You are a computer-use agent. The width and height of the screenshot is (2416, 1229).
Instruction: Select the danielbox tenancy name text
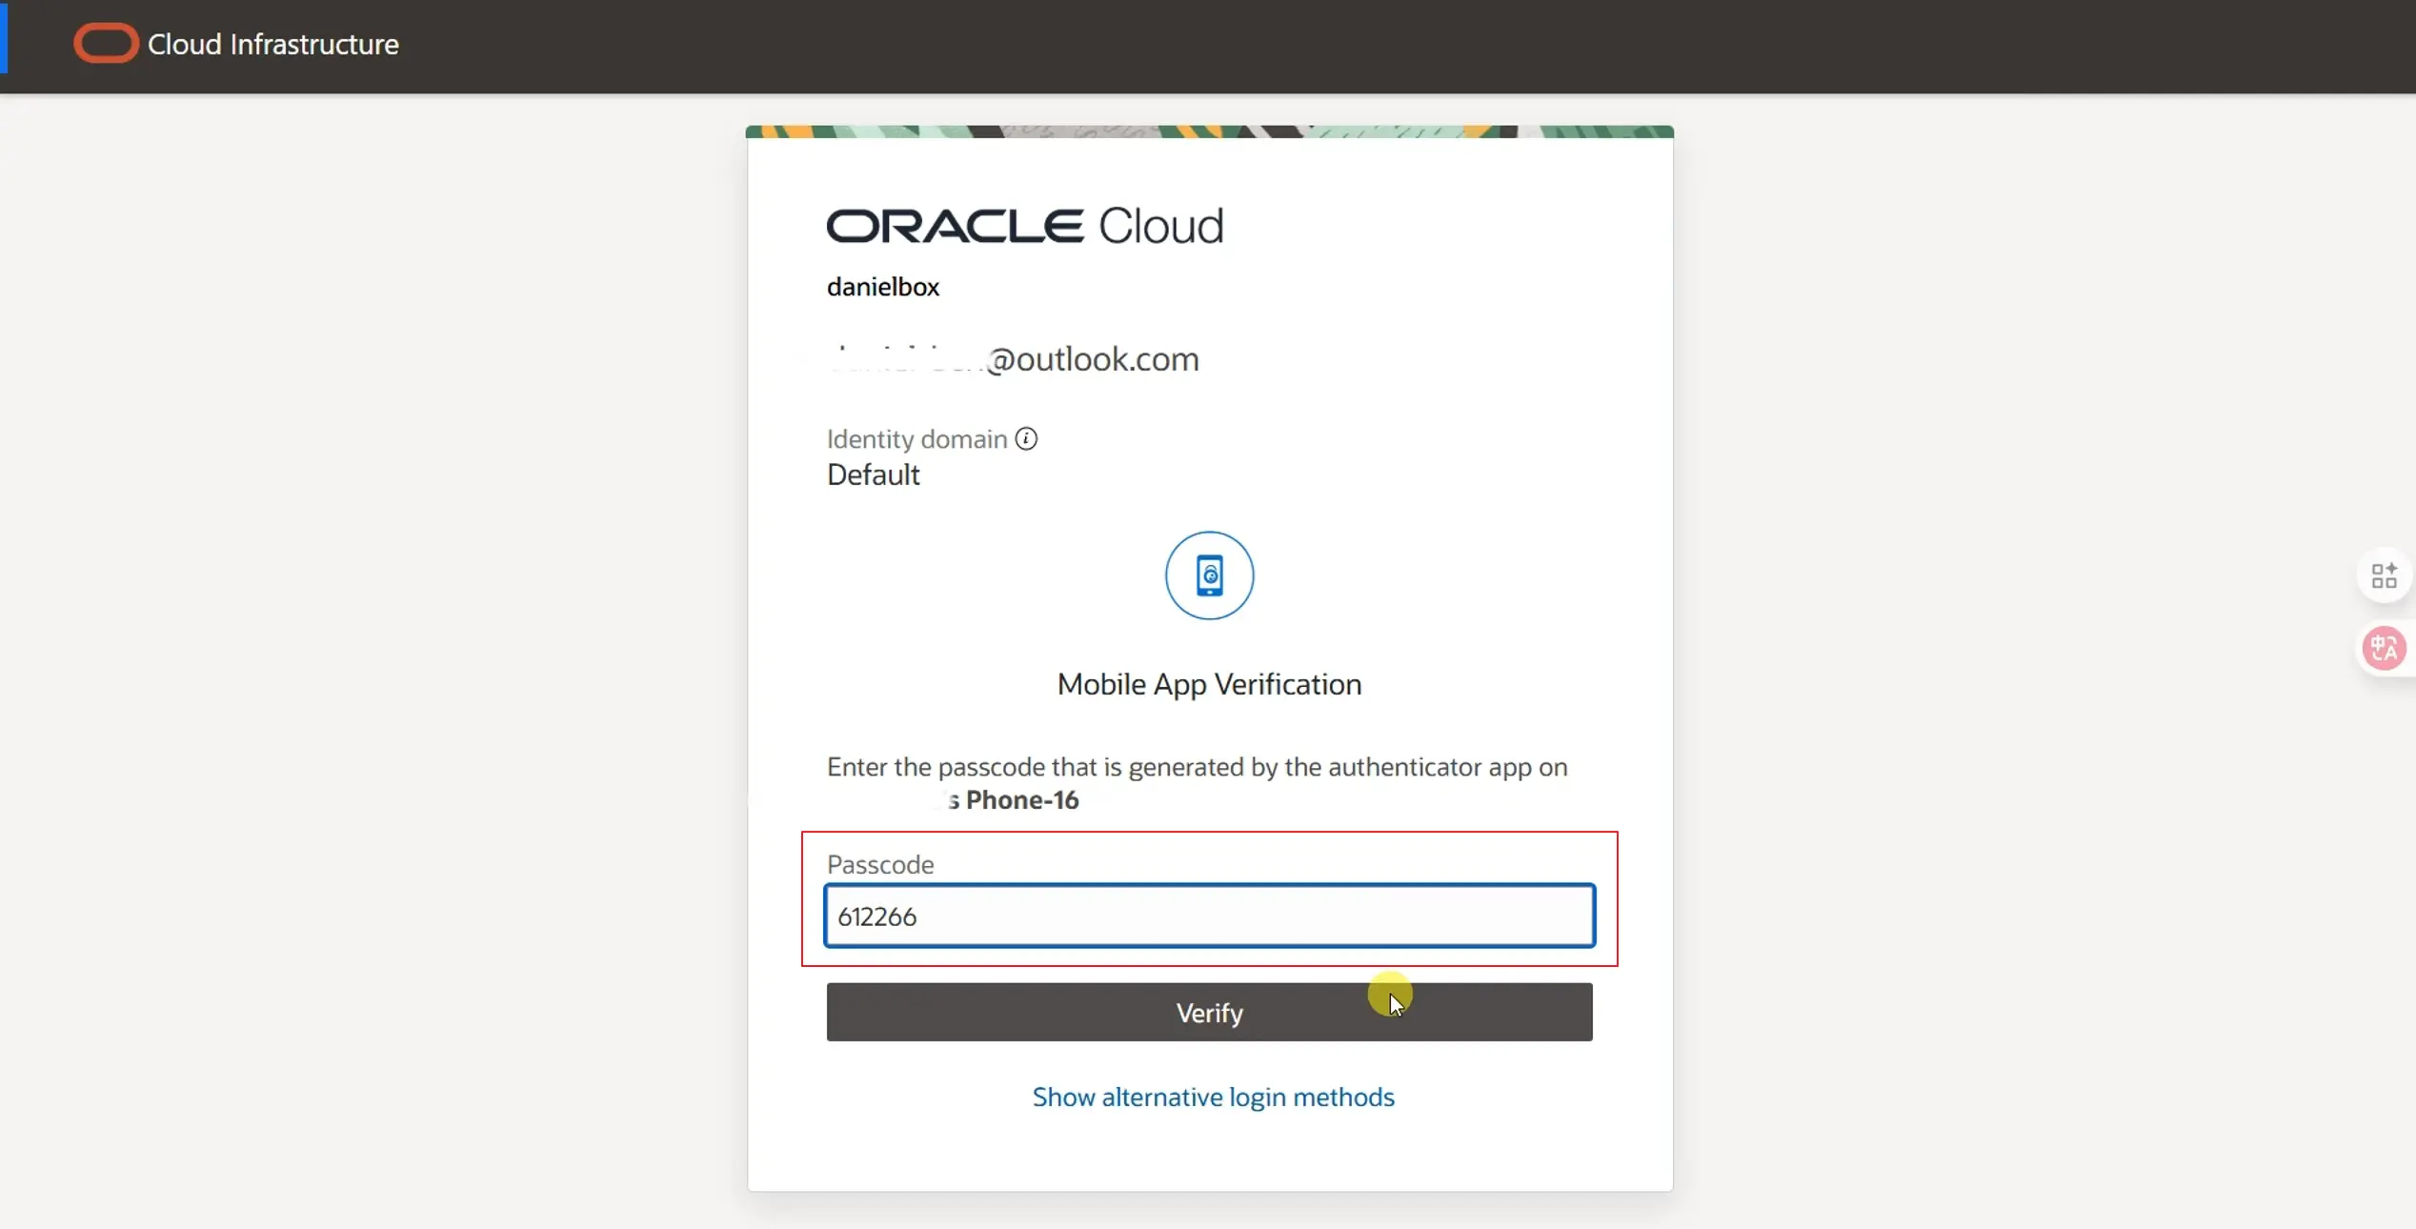(883, 287)
